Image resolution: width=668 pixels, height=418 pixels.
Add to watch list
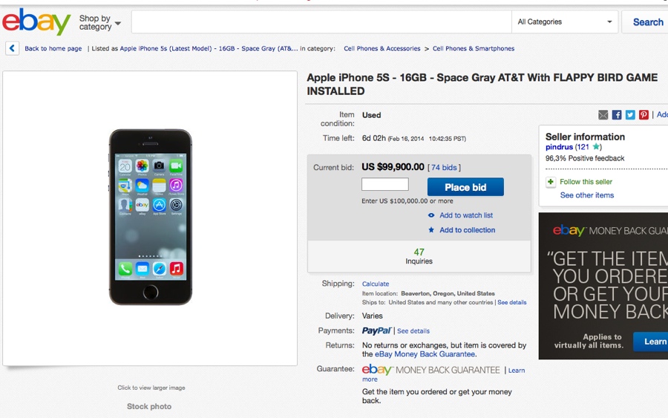coord(465,215)
